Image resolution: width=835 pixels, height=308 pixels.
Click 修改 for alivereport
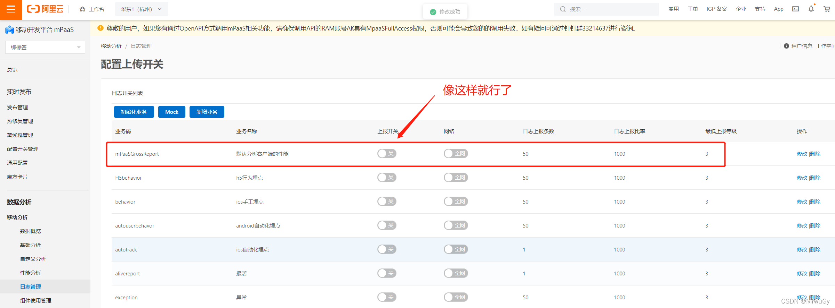(x=802, y=274)
